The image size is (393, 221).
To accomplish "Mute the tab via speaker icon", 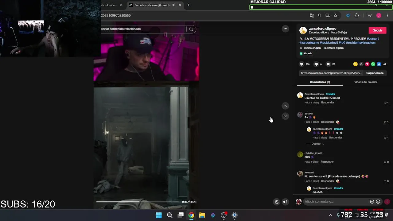I will coord(174,5).
